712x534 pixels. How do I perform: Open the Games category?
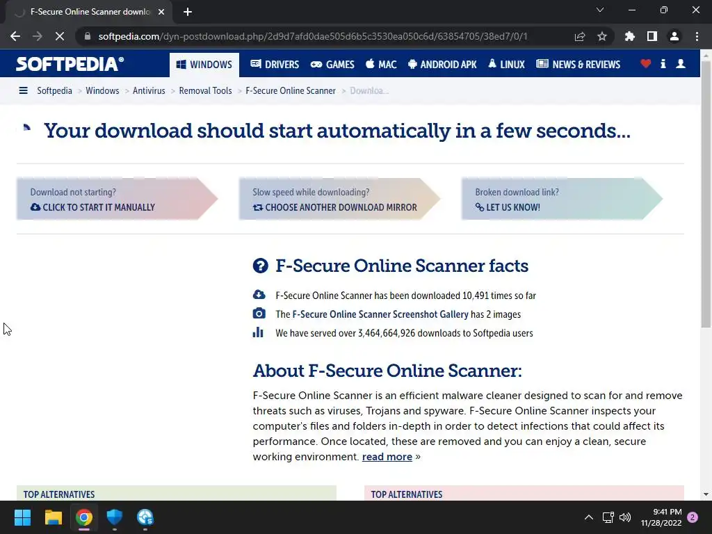(x=332, y=65)
